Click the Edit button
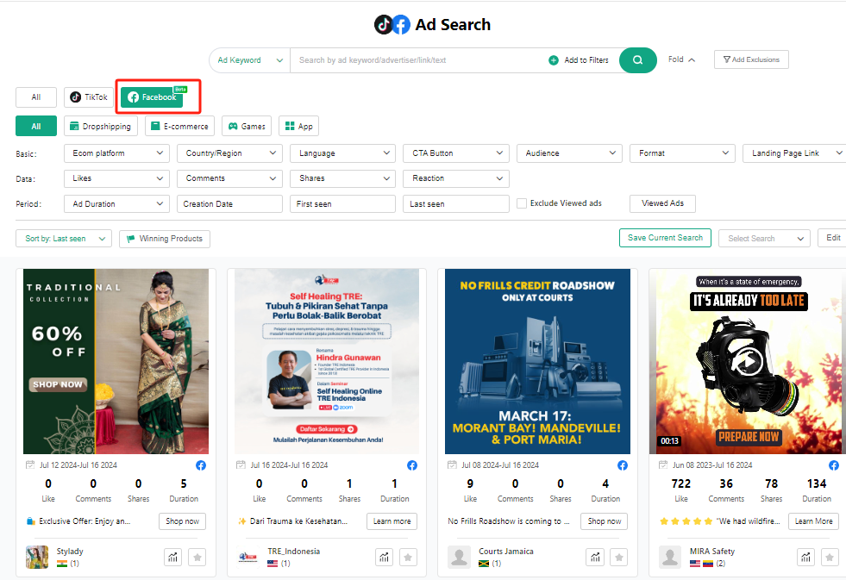The width and height of the screenshot is (846, 580). click(x=833, y=238)
